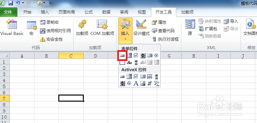Switch to the 插入 ribbon tab

pyautogui.click(x=45, y=12)
